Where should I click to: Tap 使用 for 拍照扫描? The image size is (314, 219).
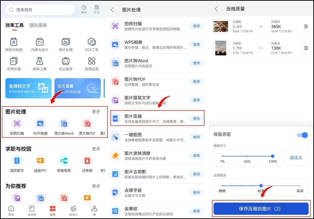click(x=196, y=26)
